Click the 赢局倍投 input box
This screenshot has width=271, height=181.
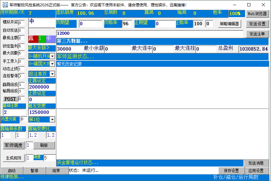coord(22,84)
